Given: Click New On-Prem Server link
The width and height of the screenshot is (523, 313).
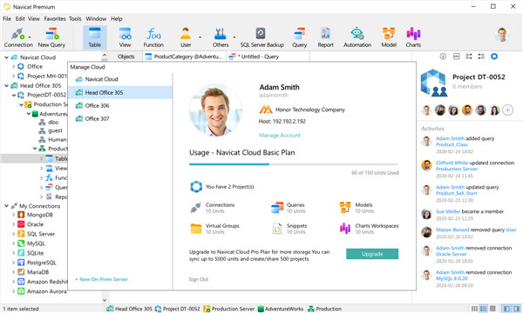Looking at the screenshot, I should coord(101,279).
